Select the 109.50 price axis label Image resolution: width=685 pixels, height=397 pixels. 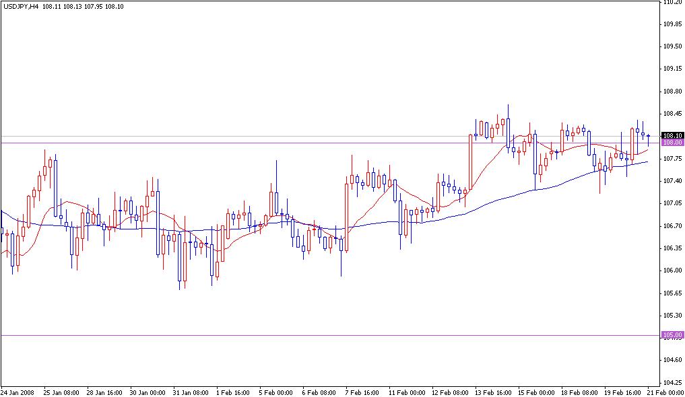click(673, 46)
